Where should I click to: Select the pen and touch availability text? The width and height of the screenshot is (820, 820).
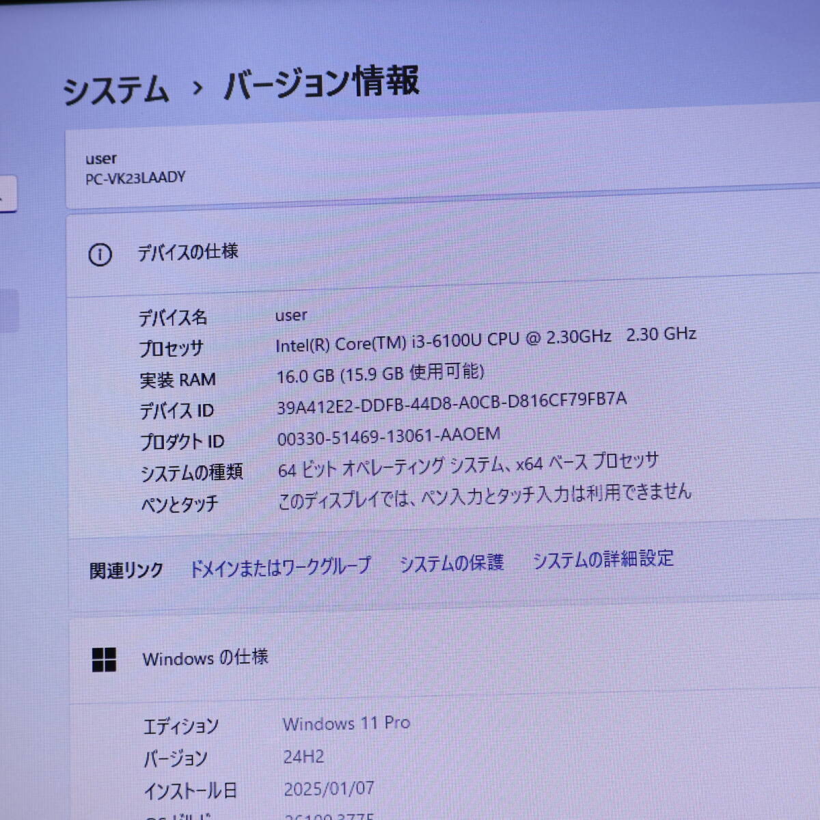click(484, 496)
